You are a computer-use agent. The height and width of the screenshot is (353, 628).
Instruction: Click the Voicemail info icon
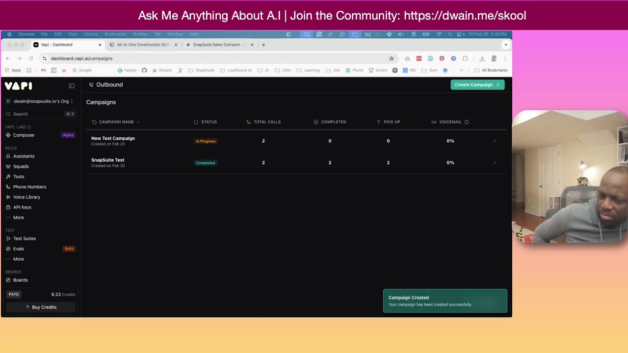(467, 122)
